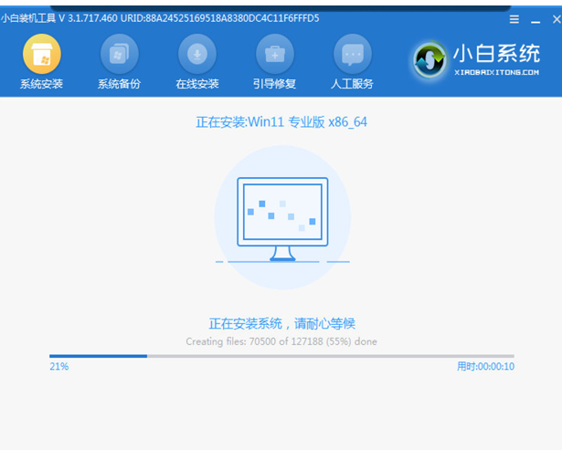Click the "Creating files" status line
Viewport: 562px width, 450px height.
(281, 341)
